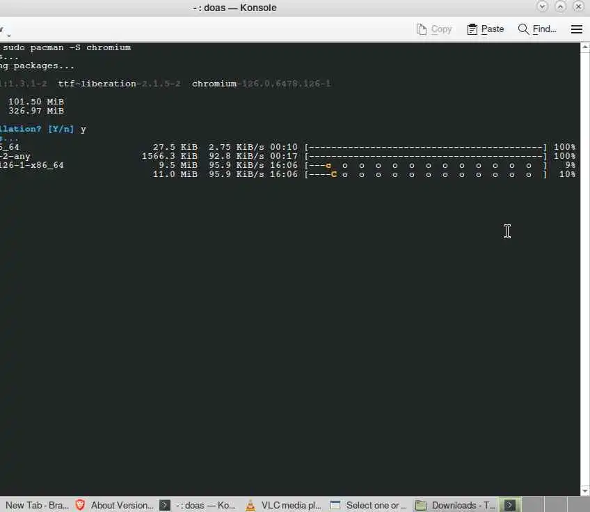590x512 pixels.
Task: Click the Konsole window title bar text
Action: 234,8
